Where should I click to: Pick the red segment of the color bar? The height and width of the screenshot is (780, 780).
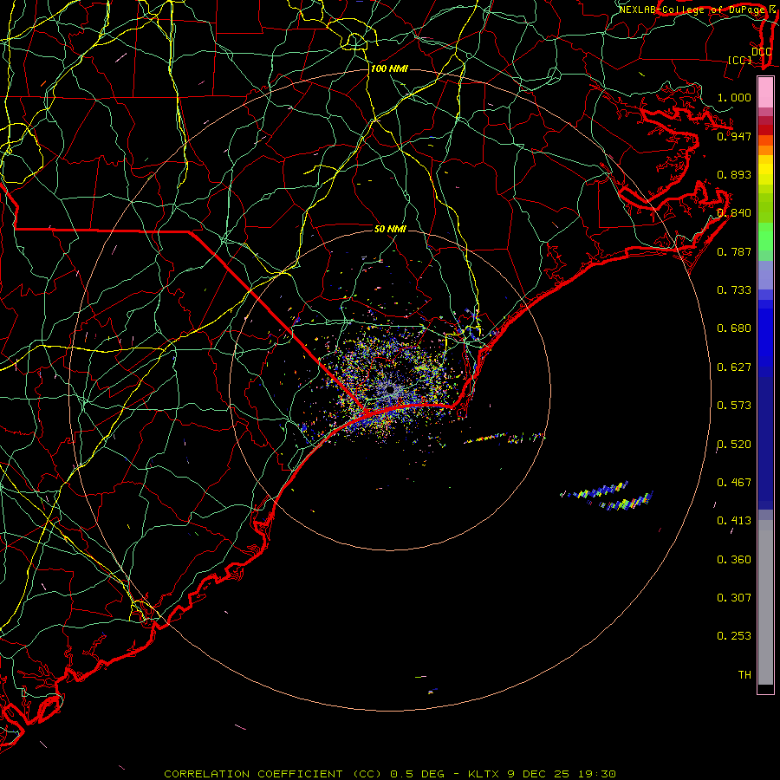(x=765, y=130)
